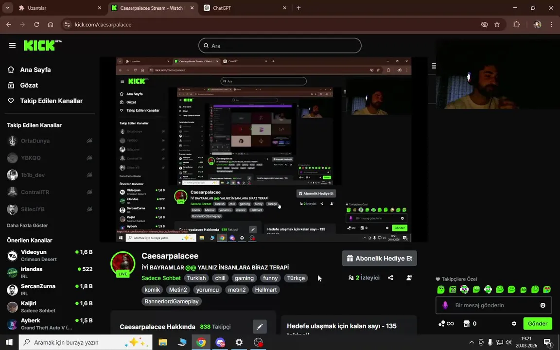The image size is (560, 350).
Task: Click the browser home button
Action: (x=51, y=25)
